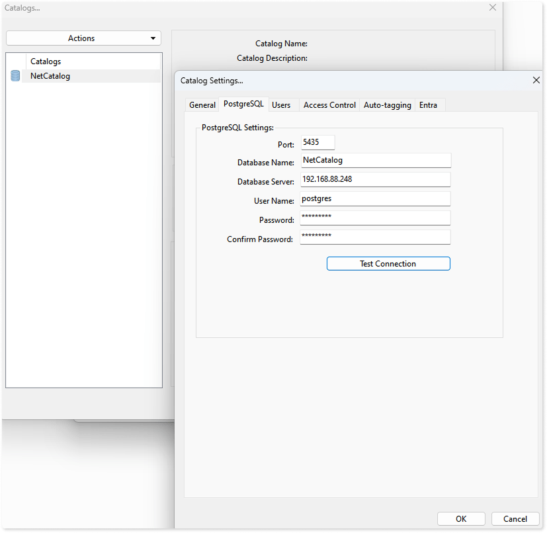Click the Catalog Name label in Catalogs window
Screen dimensions: 547x533
tap(281, 44)
